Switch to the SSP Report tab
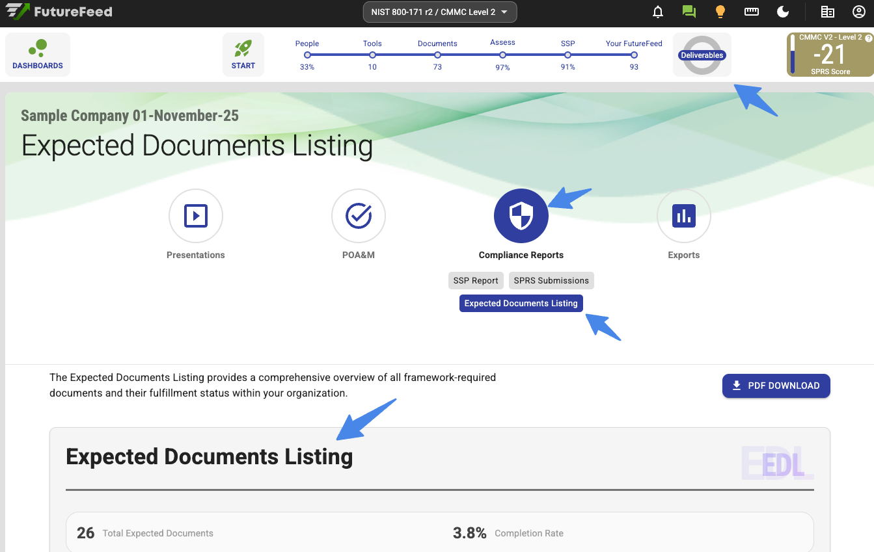This screenshot has width=874, height=552. coord(476,280)
